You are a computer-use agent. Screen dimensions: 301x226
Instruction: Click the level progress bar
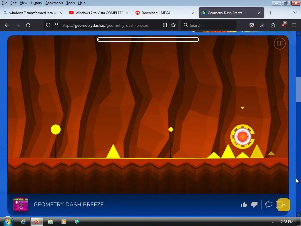pyautogui.click(x=148, y=40)
